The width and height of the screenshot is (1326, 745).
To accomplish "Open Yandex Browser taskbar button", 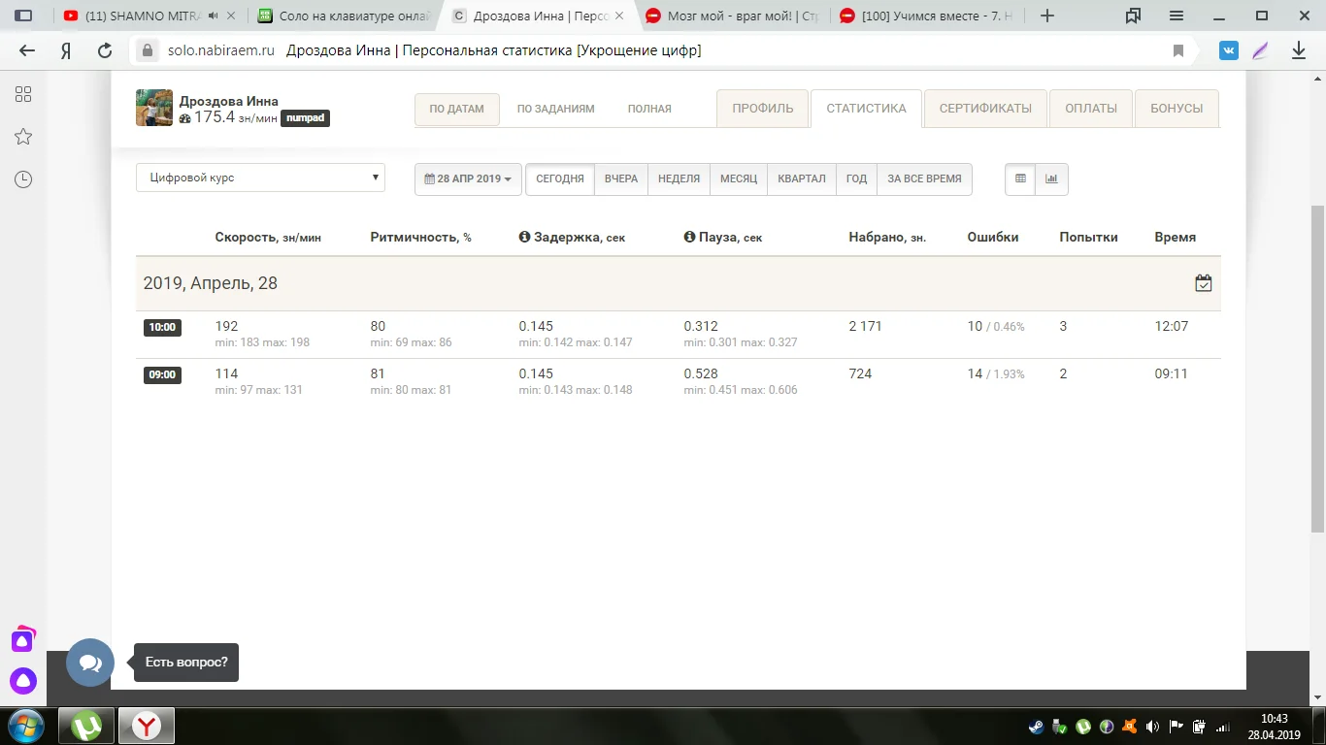I will point(147,726).
